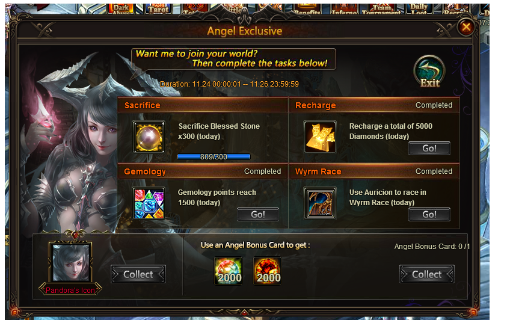The height and width of the screenshot is (320, 507).
Task: Click the rainbow 2000 reward orb
Action: 229,271
